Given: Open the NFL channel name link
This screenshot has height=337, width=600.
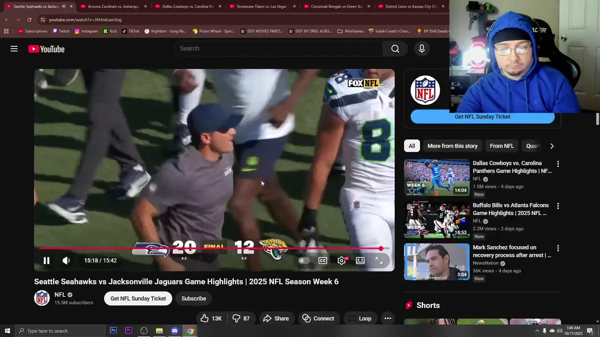Looking at the screenshot, I should (60, 295).
